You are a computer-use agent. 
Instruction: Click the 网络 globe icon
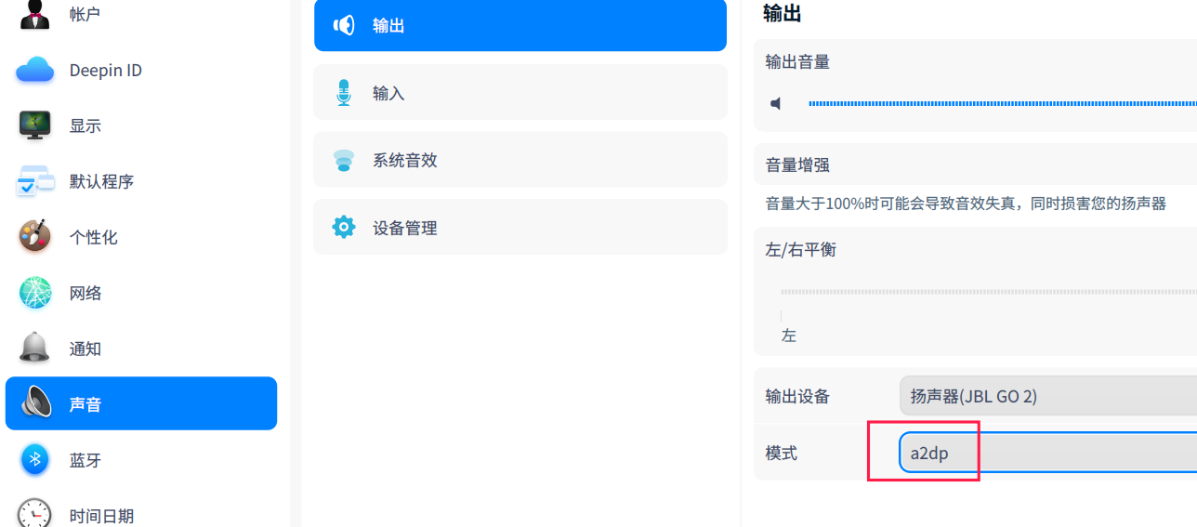point(35,293)
